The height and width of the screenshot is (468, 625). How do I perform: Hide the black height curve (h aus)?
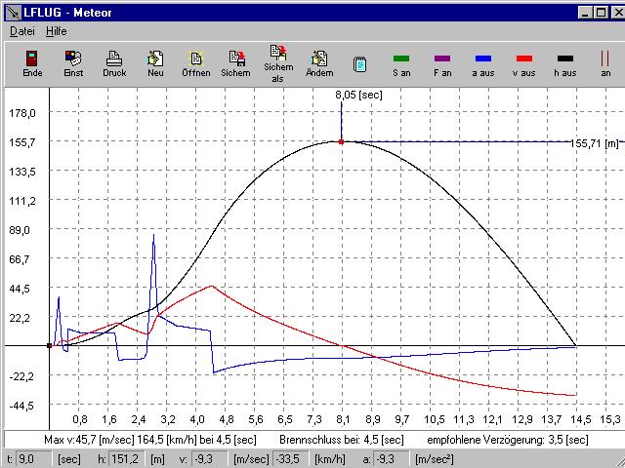click(x=564, y=64)
